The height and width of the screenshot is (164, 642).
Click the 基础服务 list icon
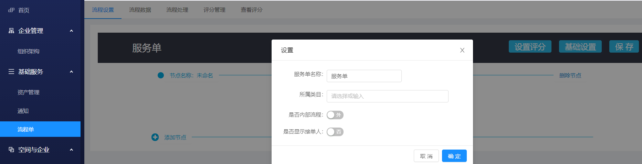pos(11,72)
